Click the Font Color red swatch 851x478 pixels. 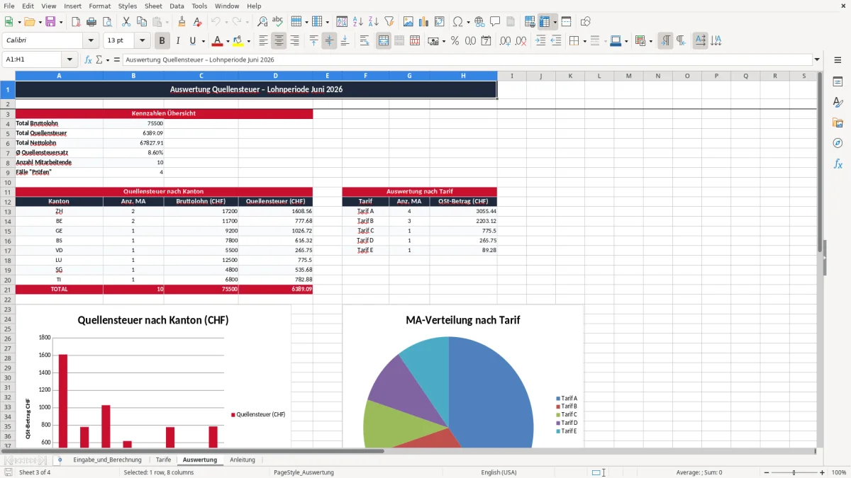218,41
